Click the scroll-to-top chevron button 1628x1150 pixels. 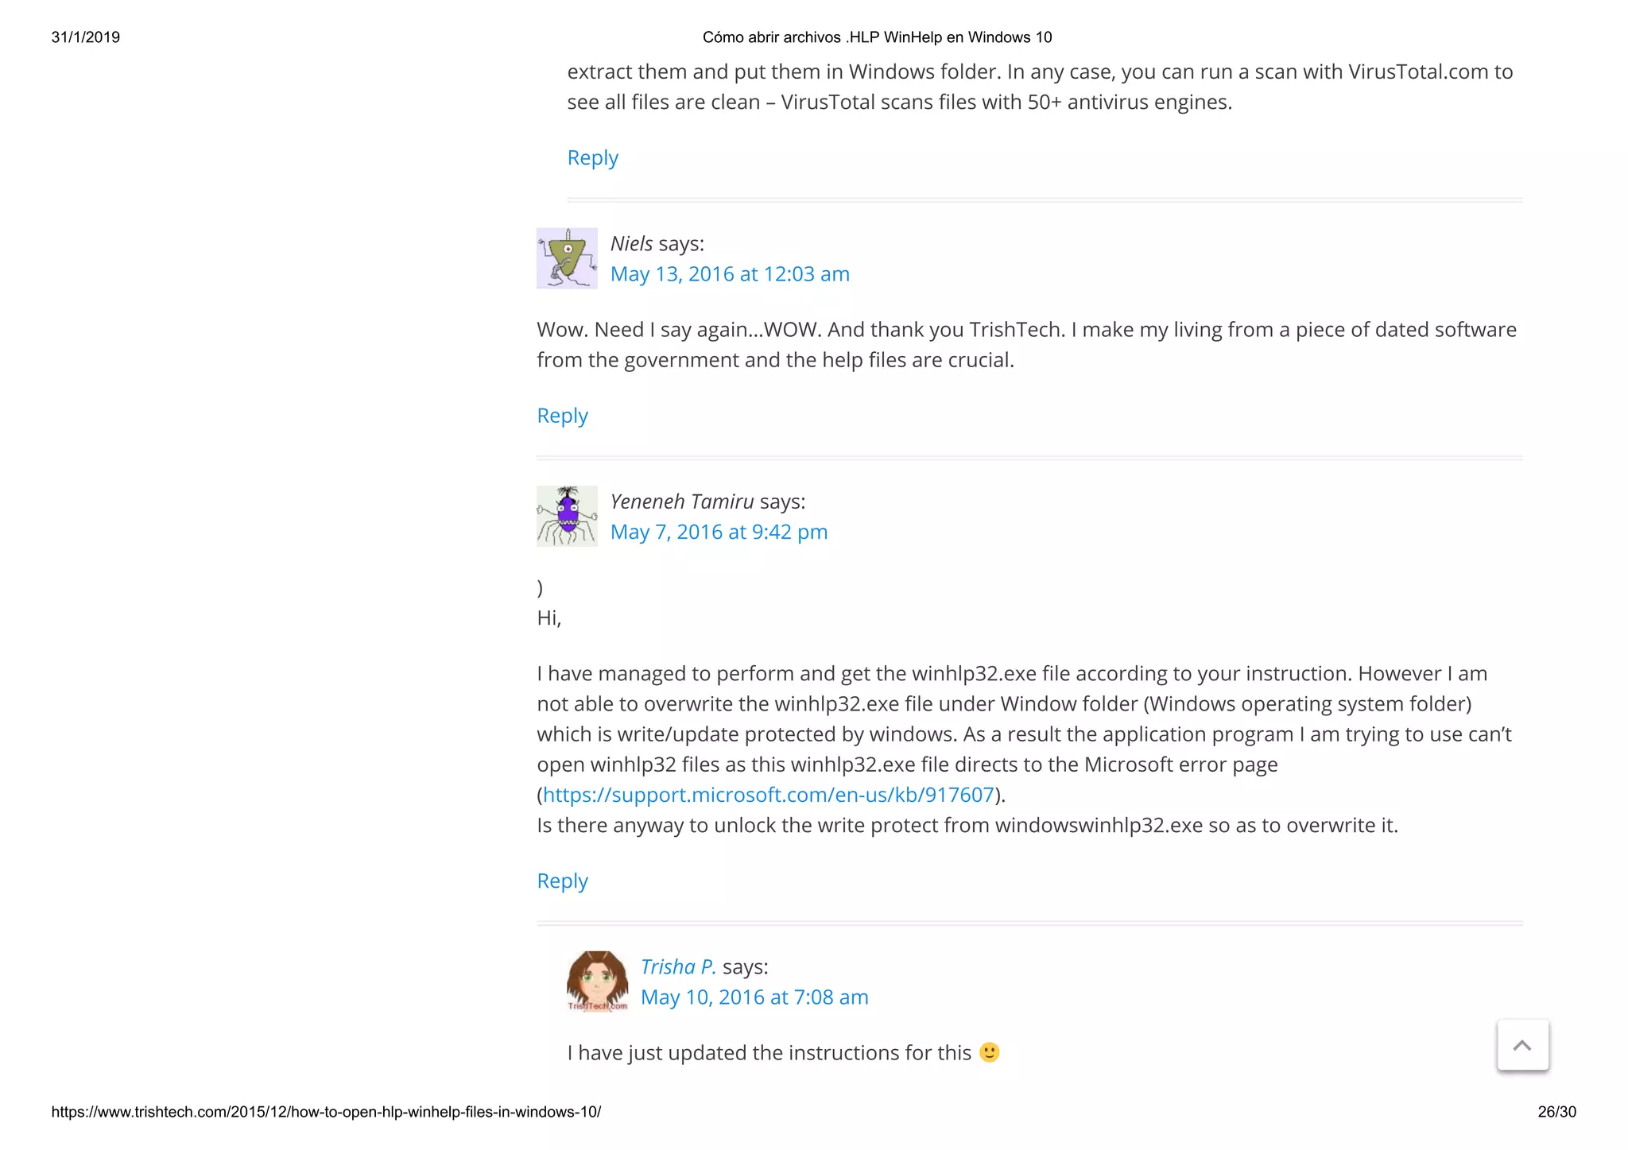coord(1522,1045)
